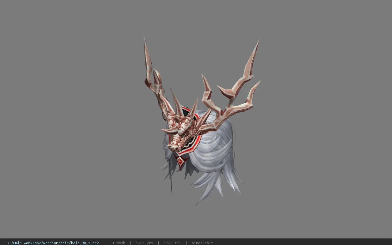Click the '1496 vtx' vertex count
Screen dimensions: 392x245
[x=145, y=243]
